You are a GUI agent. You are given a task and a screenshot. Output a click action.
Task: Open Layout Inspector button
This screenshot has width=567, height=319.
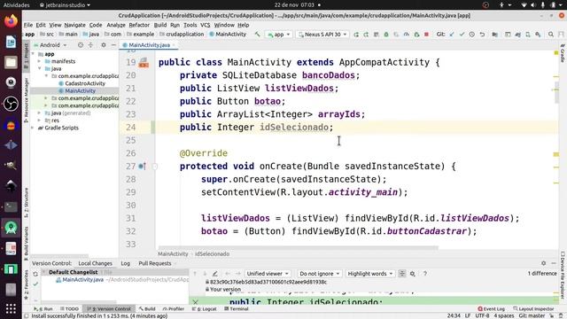533,309
